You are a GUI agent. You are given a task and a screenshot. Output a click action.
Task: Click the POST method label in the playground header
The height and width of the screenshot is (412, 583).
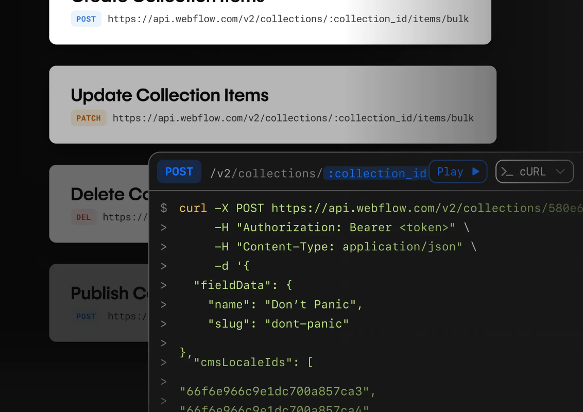coord(179,171)
